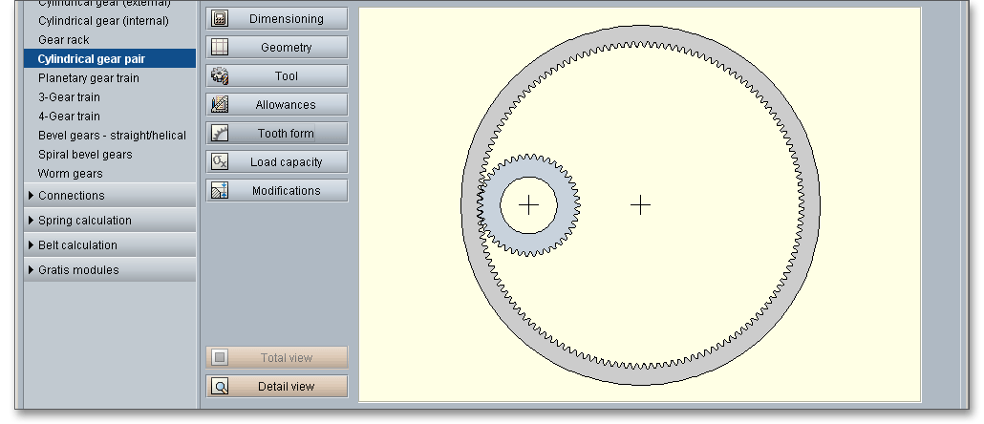The image size is (984, 424).
Task: Select Planetary gear train module
Action: (88, 78)
